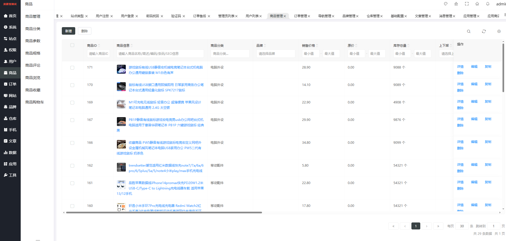Screen dimensions: 506x241
Task: Check the row for product 169
Action: (72, 103)
